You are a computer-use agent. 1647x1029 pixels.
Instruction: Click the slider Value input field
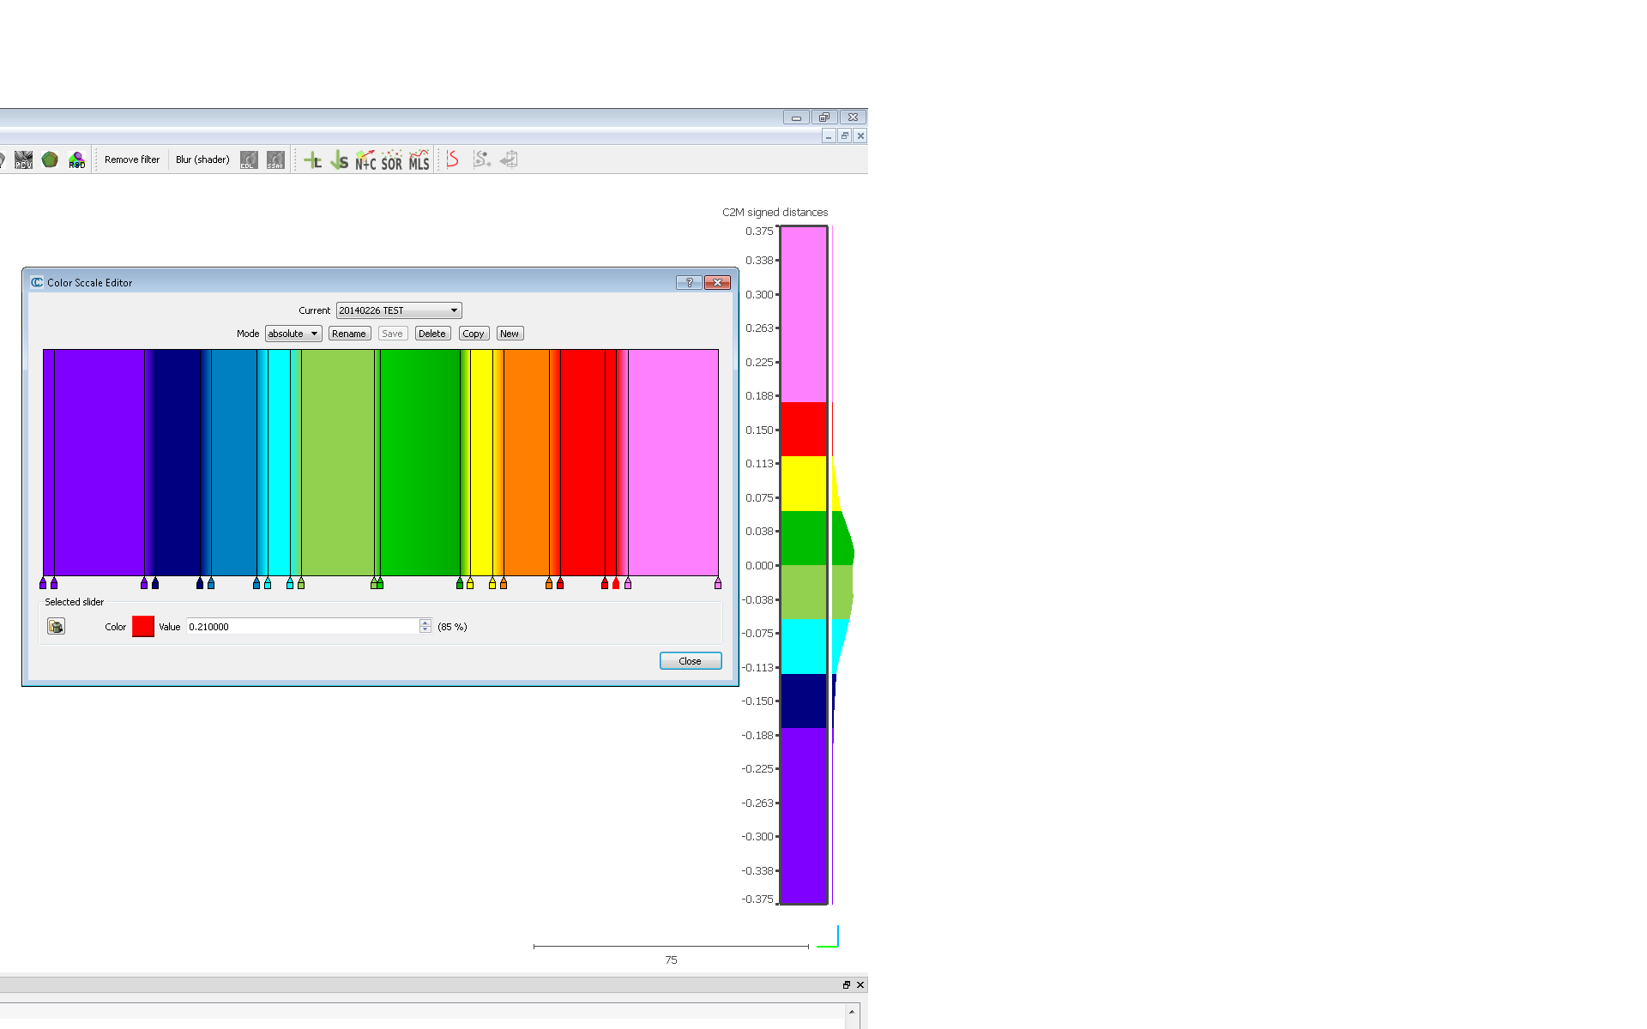302,627
